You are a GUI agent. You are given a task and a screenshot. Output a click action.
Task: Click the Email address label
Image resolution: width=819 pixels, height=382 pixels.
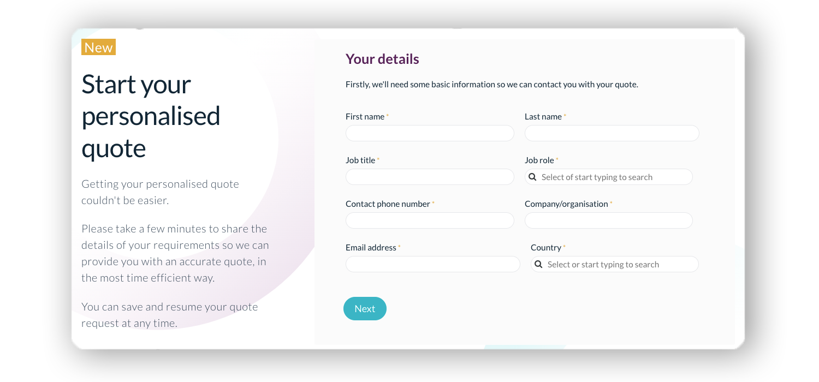371,248
